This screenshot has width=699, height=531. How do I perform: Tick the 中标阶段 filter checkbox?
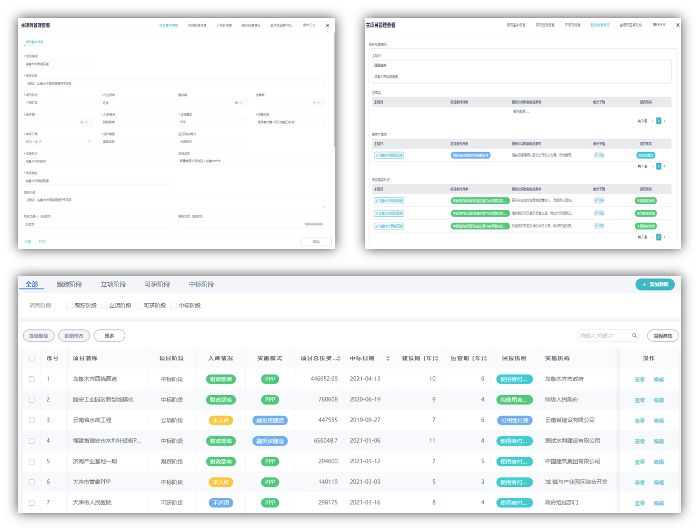[173, 306]
